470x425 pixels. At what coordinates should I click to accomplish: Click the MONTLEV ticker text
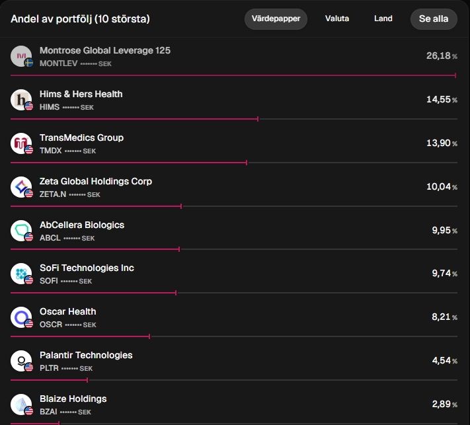(58, 63)
